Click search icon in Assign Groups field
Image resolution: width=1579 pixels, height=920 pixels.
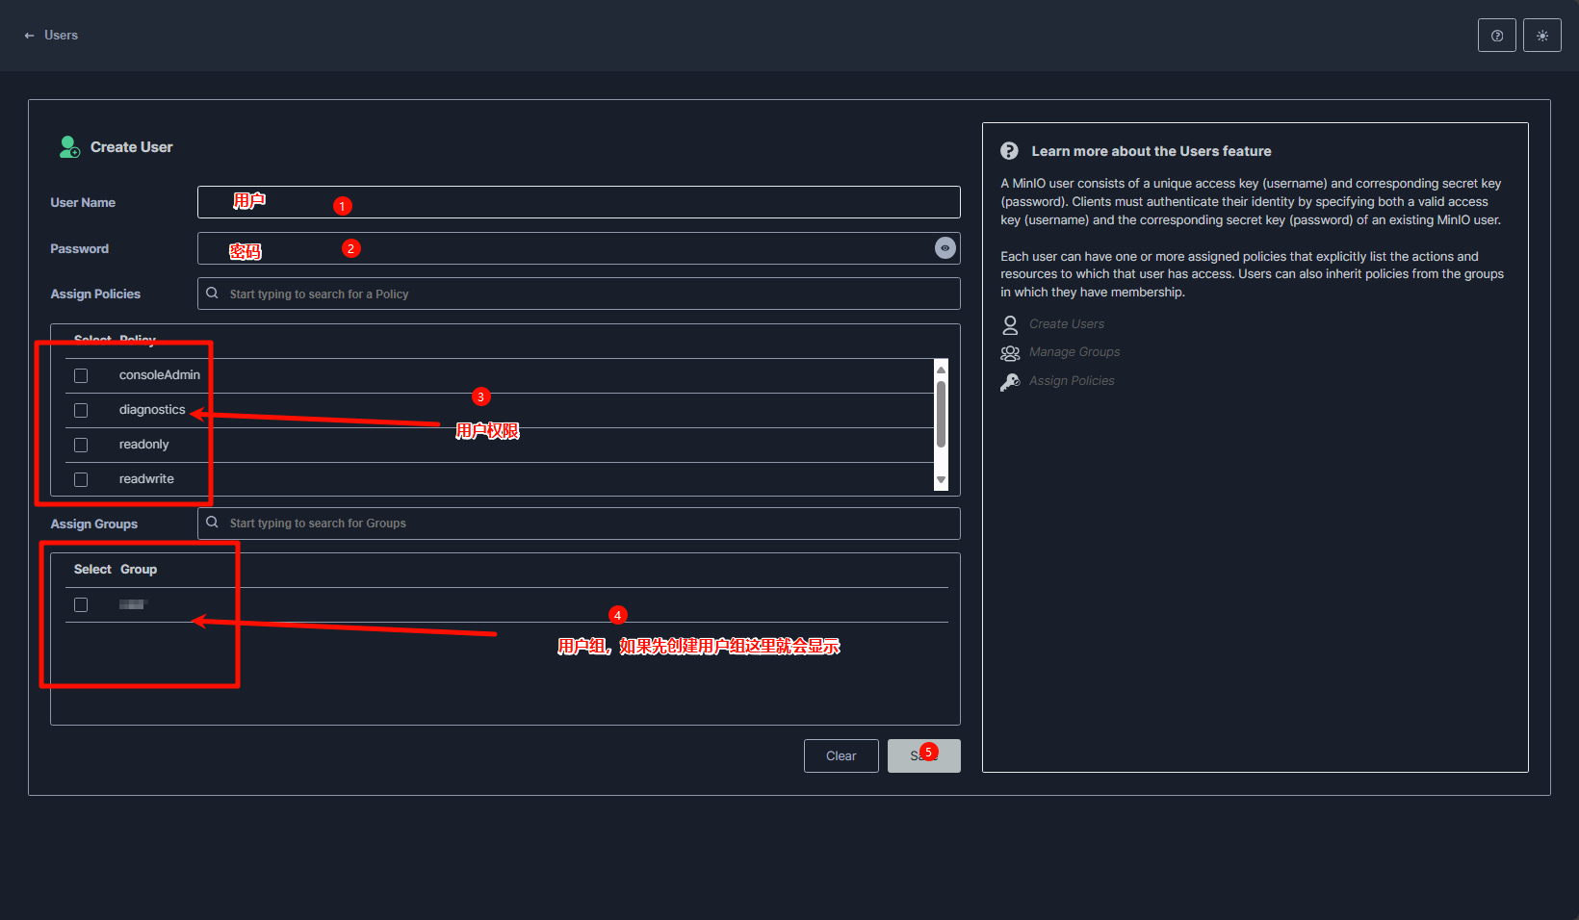(213, 523)
